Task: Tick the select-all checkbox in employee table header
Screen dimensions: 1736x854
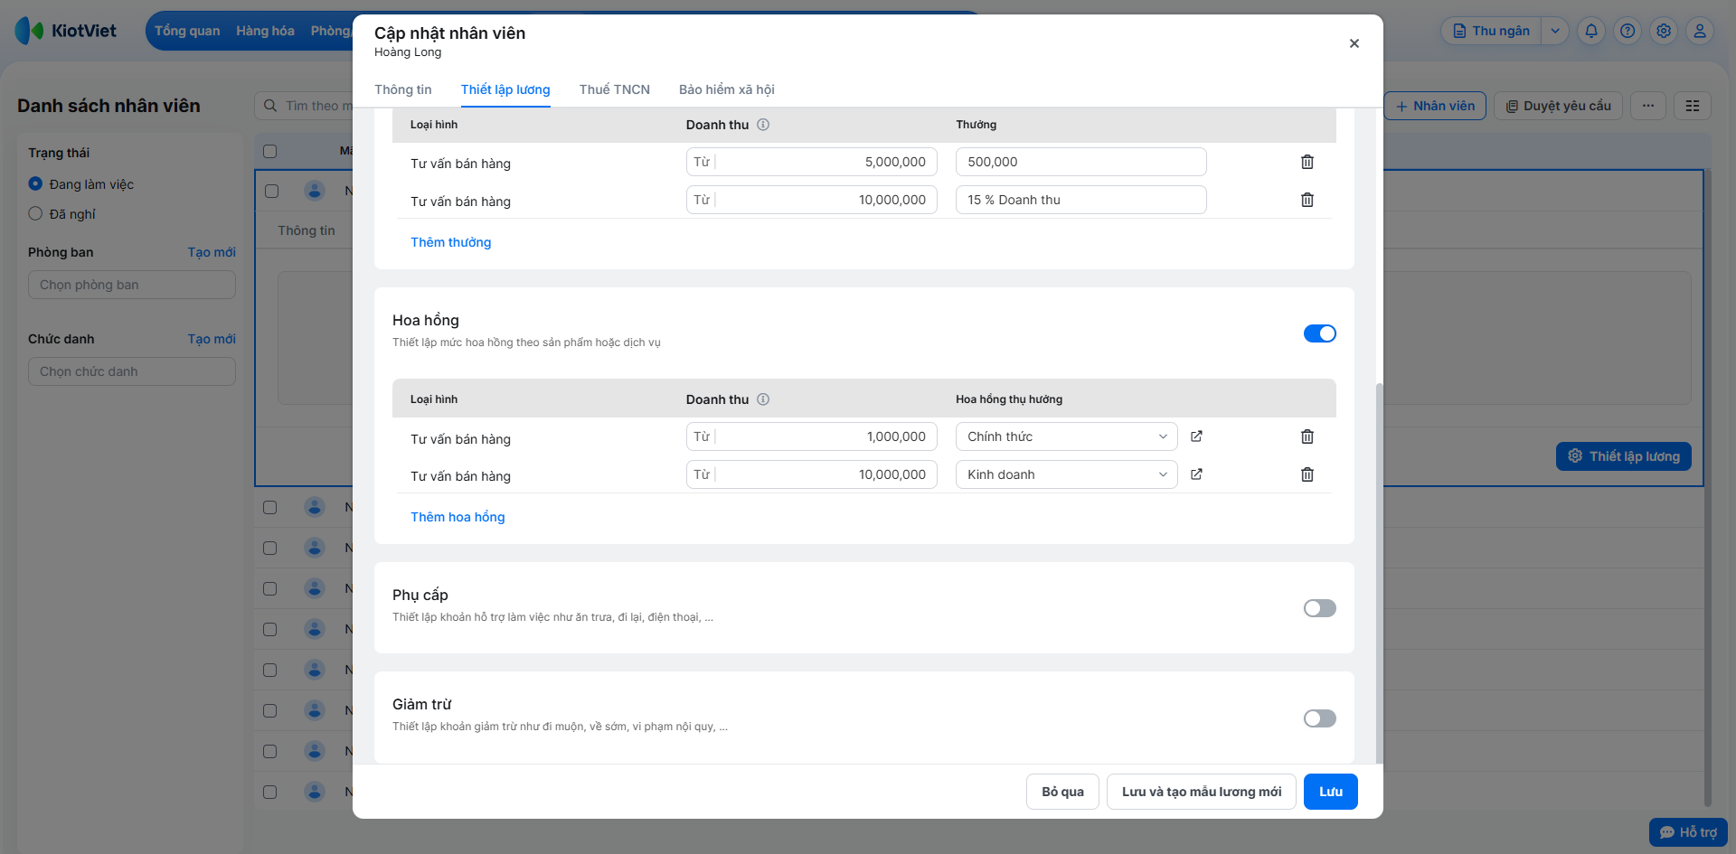Action: [270, 151]
